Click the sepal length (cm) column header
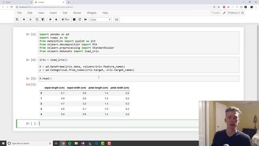259x146 pixels. (x=54, y=88)
